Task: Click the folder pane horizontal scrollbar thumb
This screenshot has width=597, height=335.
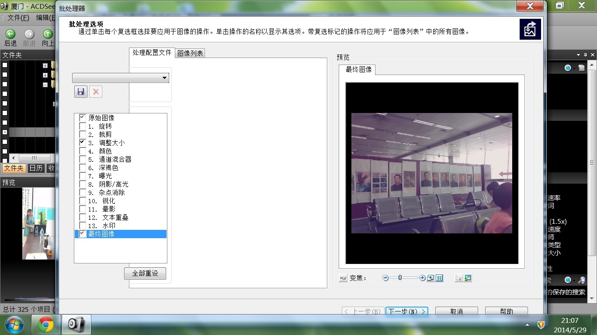Action: [x=35, y=158]
